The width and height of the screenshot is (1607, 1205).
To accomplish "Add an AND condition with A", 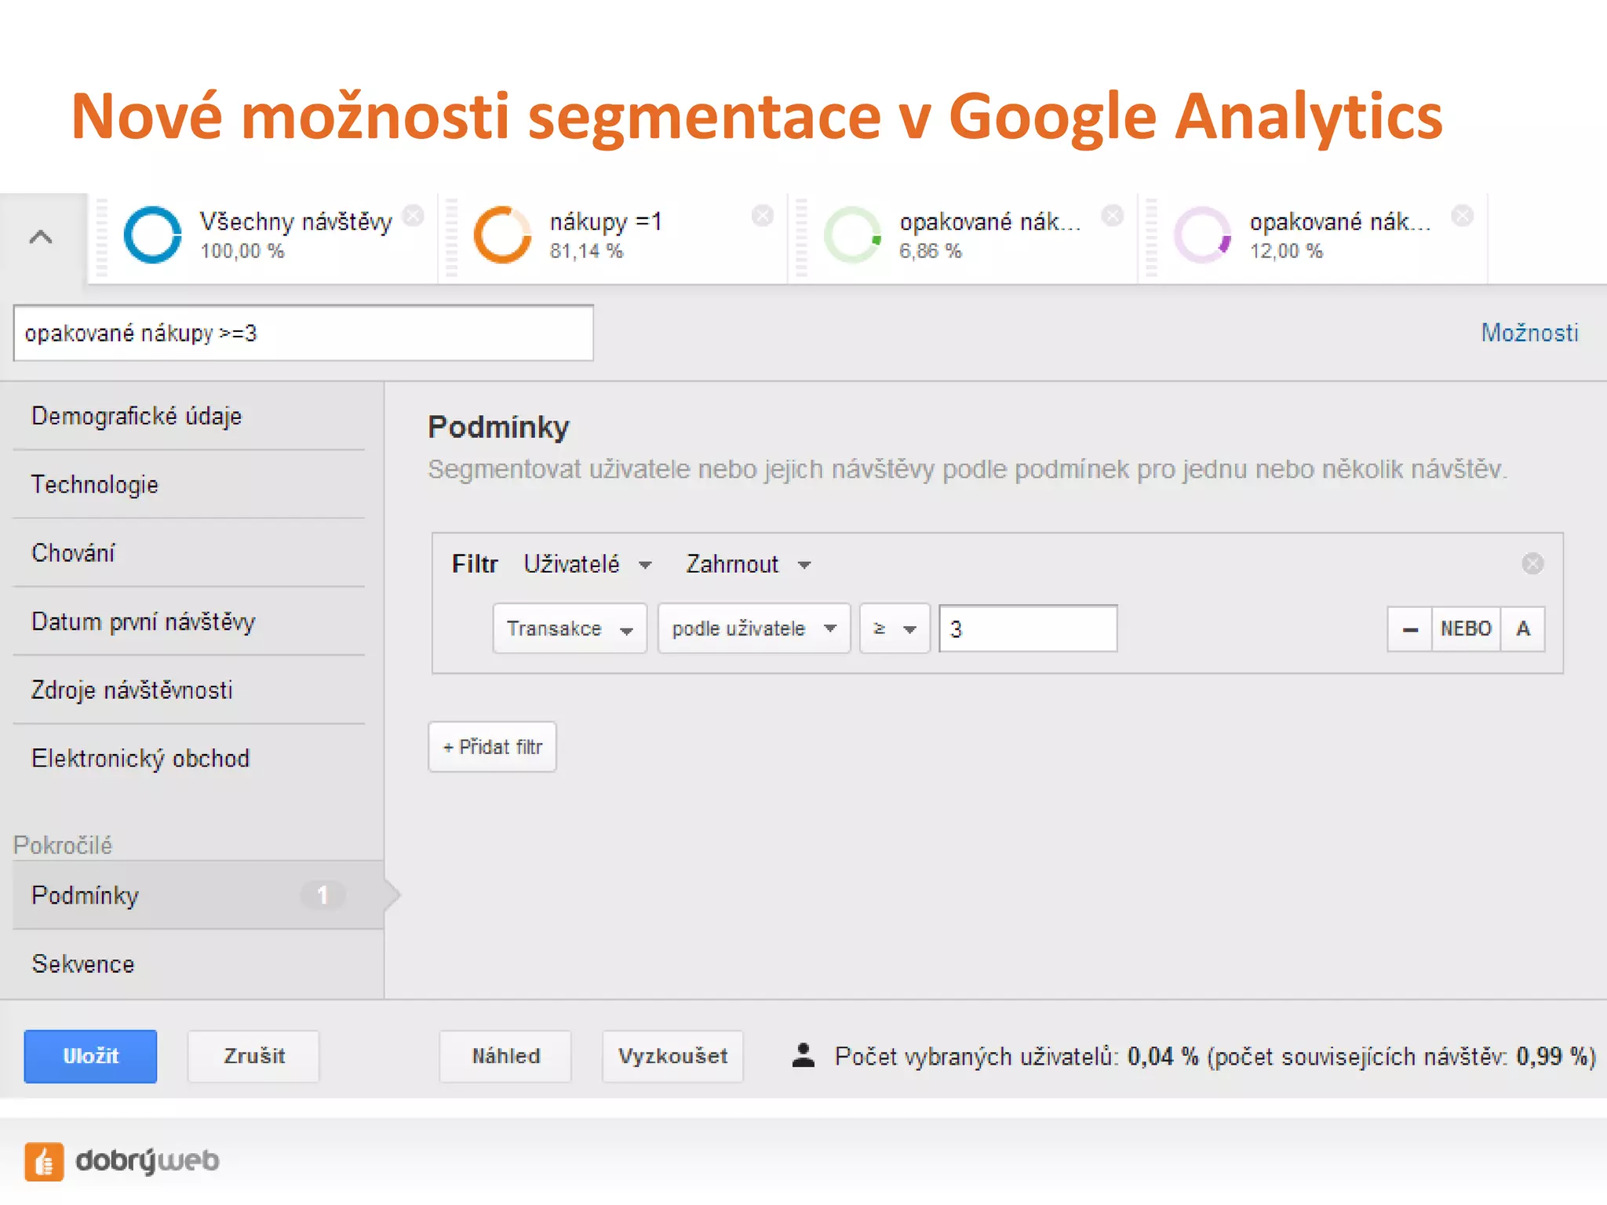I will 1523,629.
